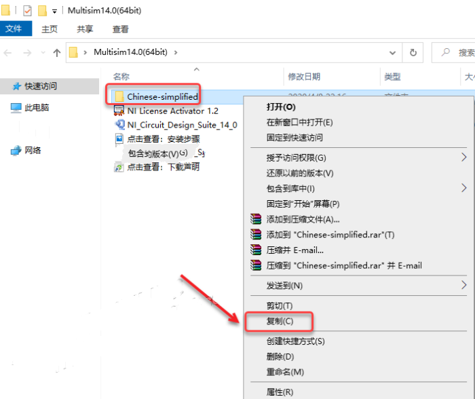Sort by 类型 column header
Image resolution: width=475 pixels, height=399 pixels.
point(392,77)
